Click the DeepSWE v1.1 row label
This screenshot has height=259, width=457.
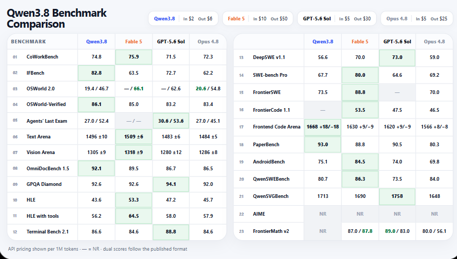click(x=268, y=57)
